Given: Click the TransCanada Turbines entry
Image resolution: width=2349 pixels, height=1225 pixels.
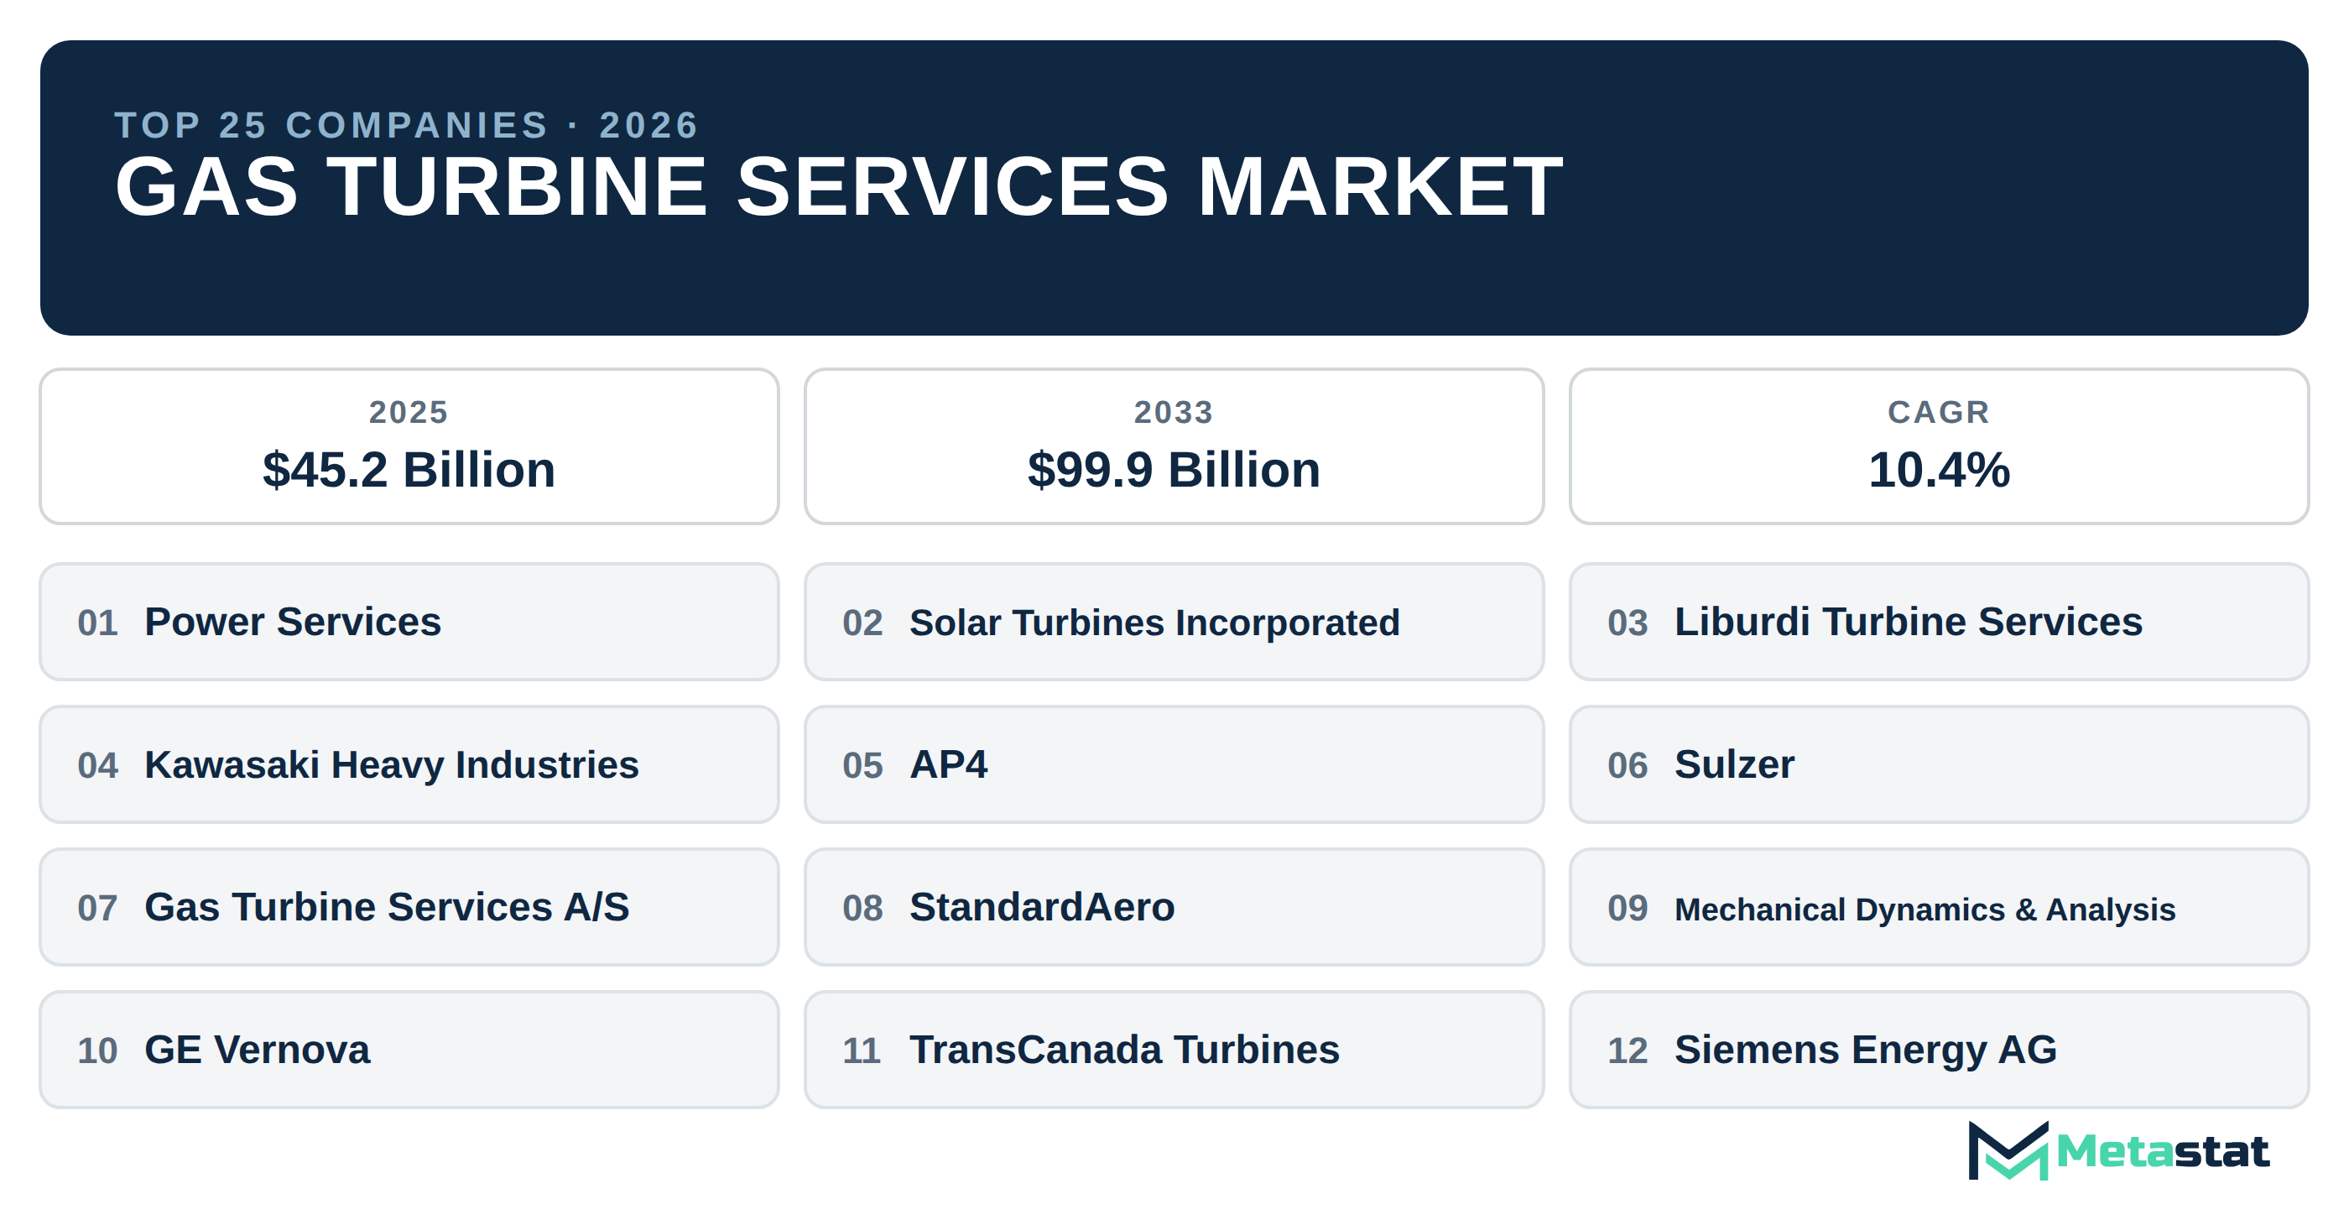Looking at the screenshot, I should pos(1174,1050).
